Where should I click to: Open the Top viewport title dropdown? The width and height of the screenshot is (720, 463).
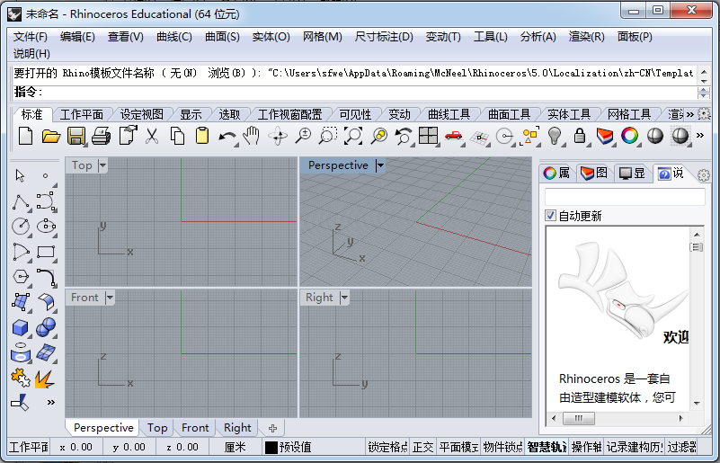[102, 165]
